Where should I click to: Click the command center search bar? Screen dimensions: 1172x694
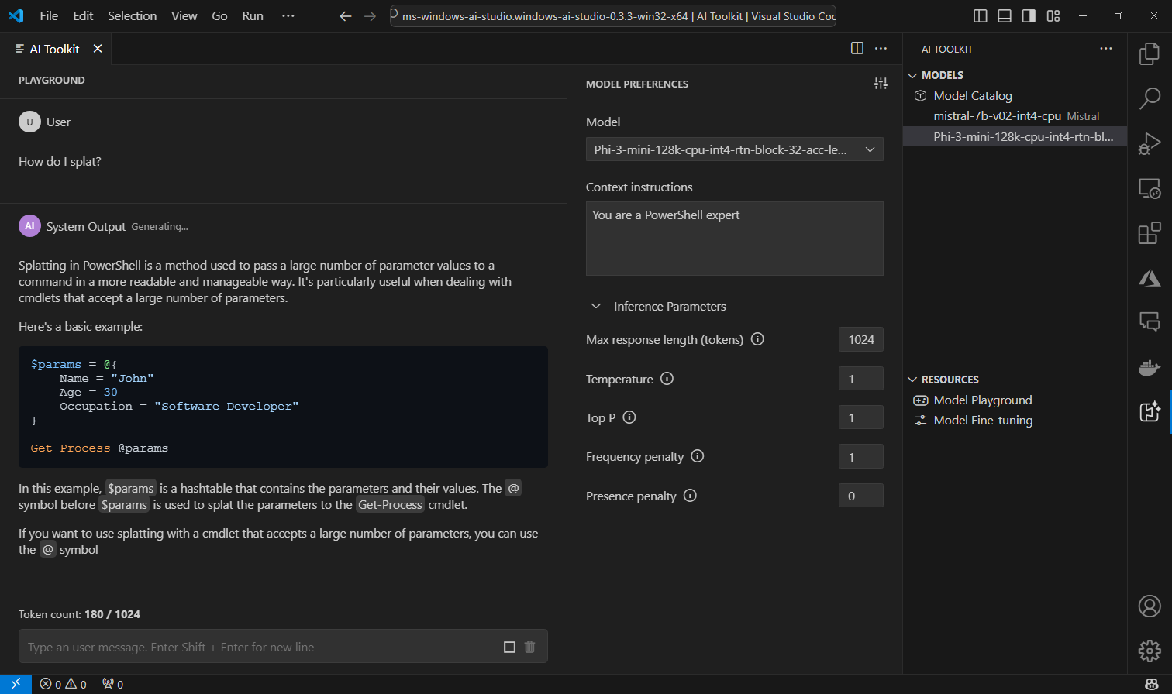click(613, 16)
